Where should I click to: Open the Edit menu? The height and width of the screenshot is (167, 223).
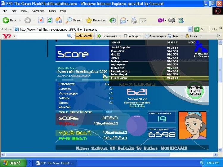point(14,11)
